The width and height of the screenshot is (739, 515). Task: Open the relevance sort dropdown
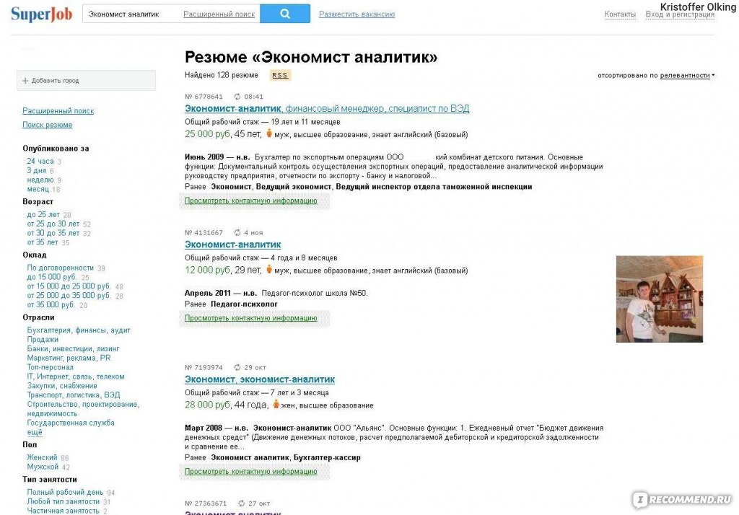[687, 75]
